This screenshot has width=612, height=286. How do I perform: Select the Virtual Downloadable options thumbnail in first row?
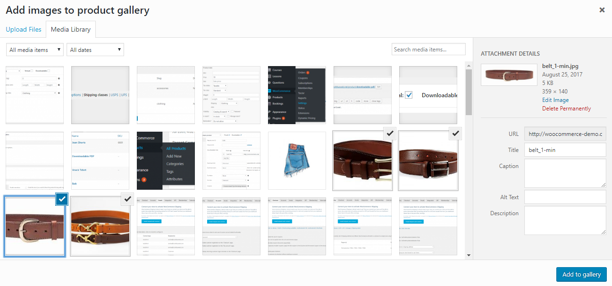34,95
